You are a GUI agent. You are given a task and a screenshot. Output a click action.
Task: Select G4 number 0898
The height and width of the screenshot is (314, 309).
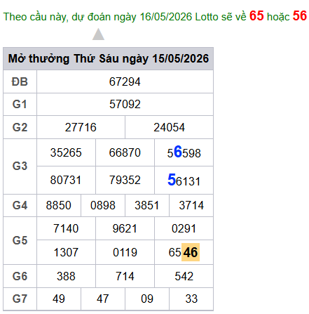[103, 205]
